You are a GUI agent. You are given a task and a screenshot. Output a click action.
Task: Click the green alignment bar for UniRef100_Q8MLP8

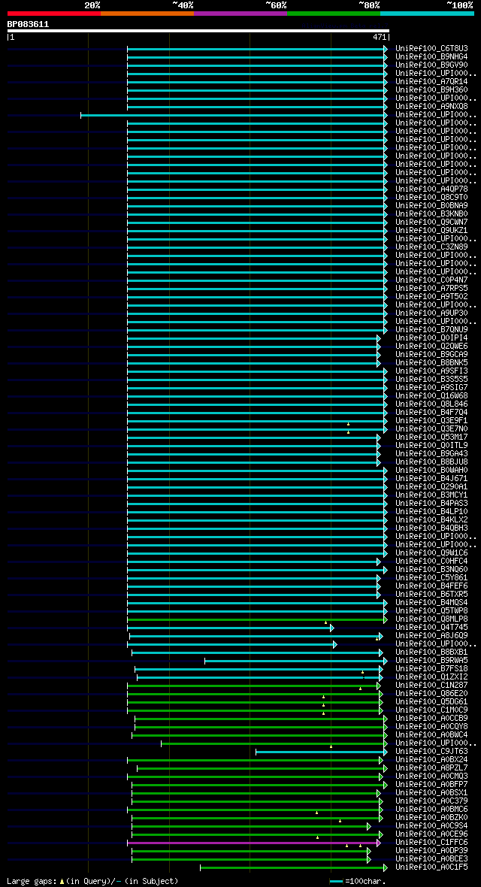pyautogui.click(x=256, y=619)
